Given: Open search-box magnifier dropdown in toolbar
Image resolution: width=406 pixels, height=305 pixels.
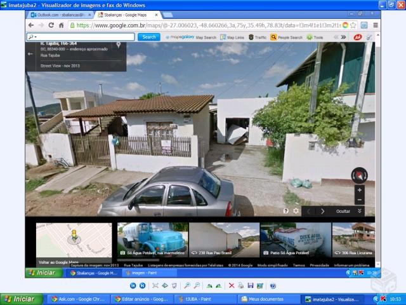Looking at the screenshot, I should [x=32, y=37].
